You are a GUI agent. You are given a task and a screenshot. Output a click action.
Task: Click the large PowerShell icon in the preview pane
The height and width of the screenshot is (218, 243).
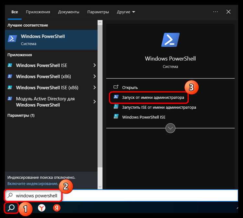[x=170, y=40]
